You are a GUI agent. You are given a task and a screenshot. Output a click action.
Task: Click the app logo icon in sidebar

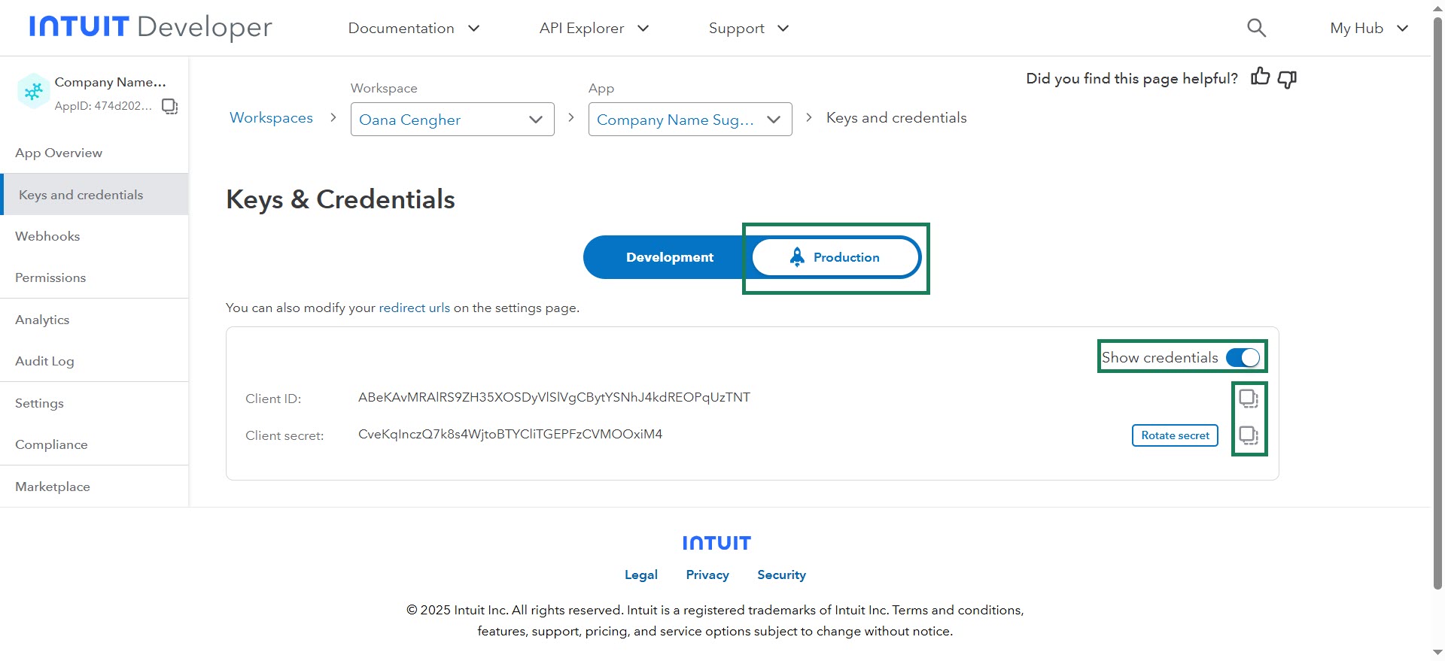(33, 92)
